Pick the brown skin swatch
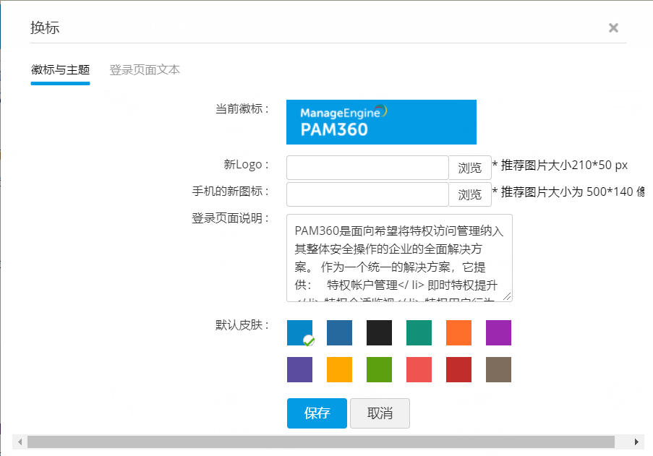653x456 pixels. tap(498, 369)
